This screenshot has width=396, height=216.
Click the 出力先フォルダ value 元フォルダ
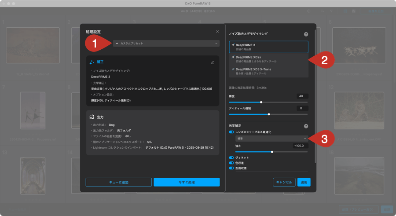coord(124,131)
